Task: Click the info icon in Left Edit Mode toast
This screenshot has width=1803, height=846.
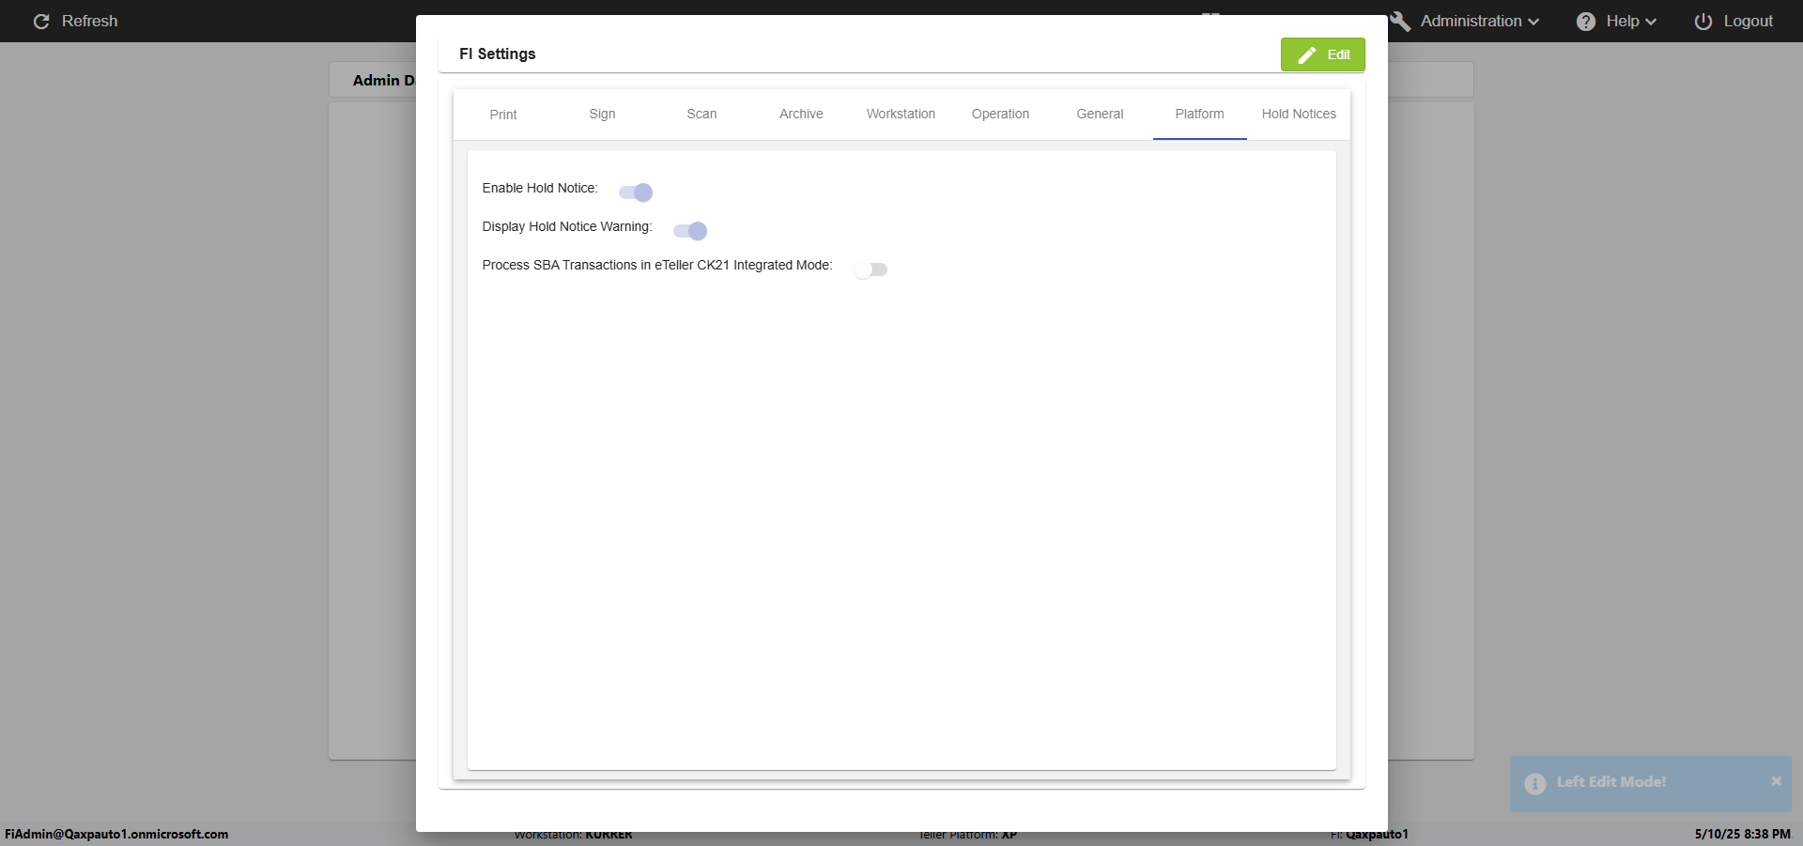Action: pos(1535,783)
